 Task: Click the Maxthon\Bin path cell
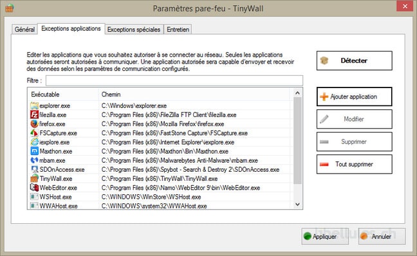point(165,151)
